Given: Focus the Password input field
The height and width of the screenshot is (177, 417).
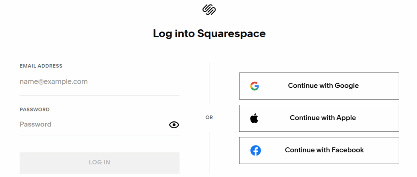Looking at the screenshot, I should point(92,124).
